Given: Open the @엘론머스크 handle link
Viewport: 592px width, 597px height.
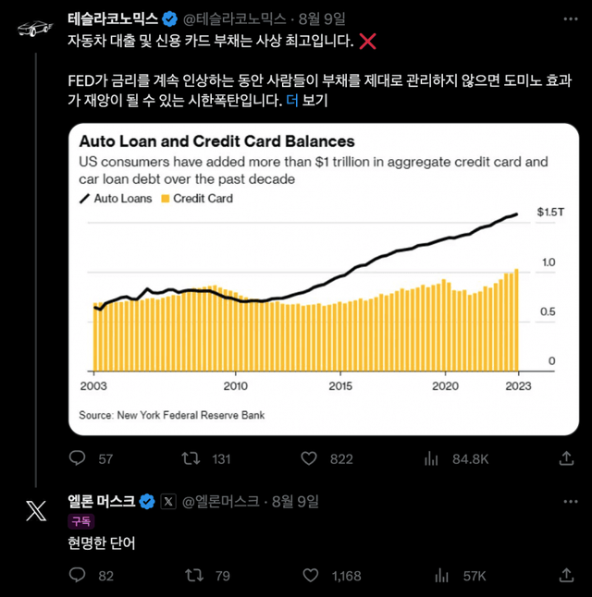Looking at the screenshot, I should click(x=224, y=501).
